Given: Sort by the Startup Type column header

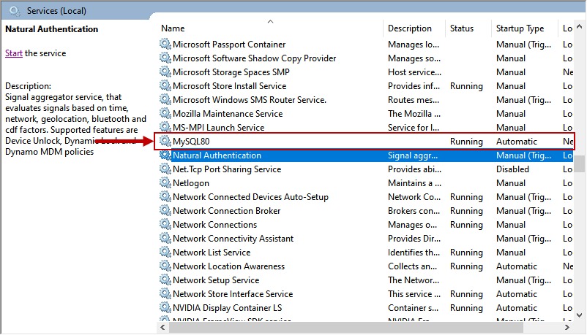Looking at the screenshot, I should (520, 28).
